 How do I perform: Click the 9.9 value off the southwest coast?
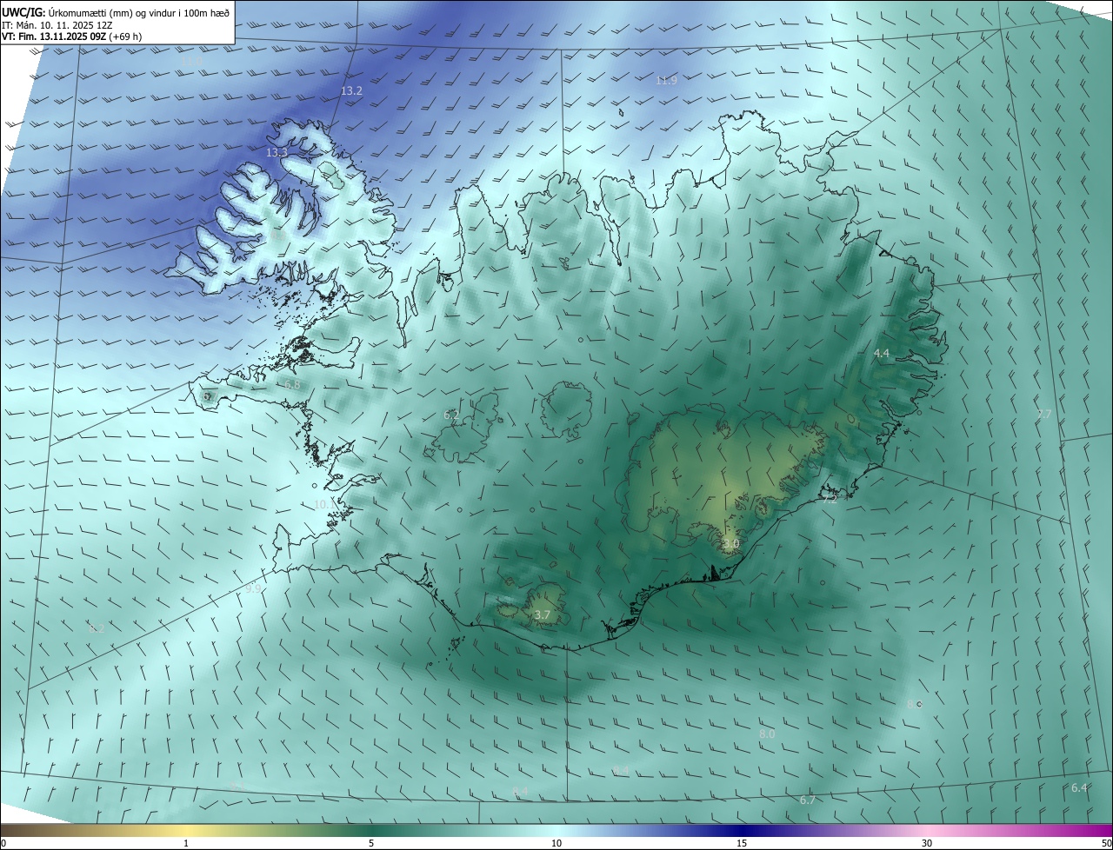(253, 588)
